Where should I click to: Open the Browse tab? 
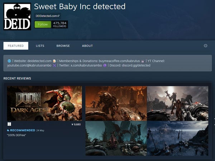[x=63, y=46]
